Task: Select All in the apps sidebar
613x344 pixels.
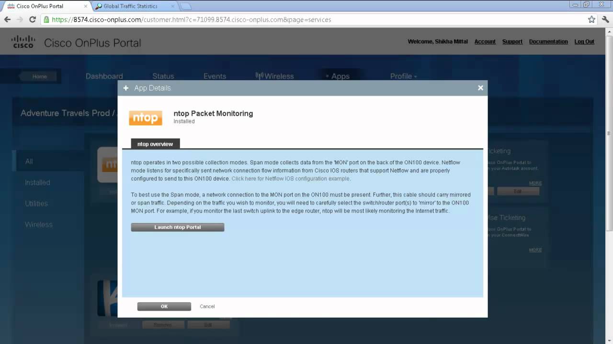Action: click(29, 161)
